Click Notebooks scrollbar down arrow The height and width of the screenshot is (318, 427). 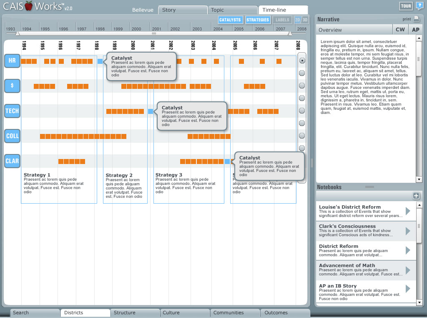(x=419, y=302)
